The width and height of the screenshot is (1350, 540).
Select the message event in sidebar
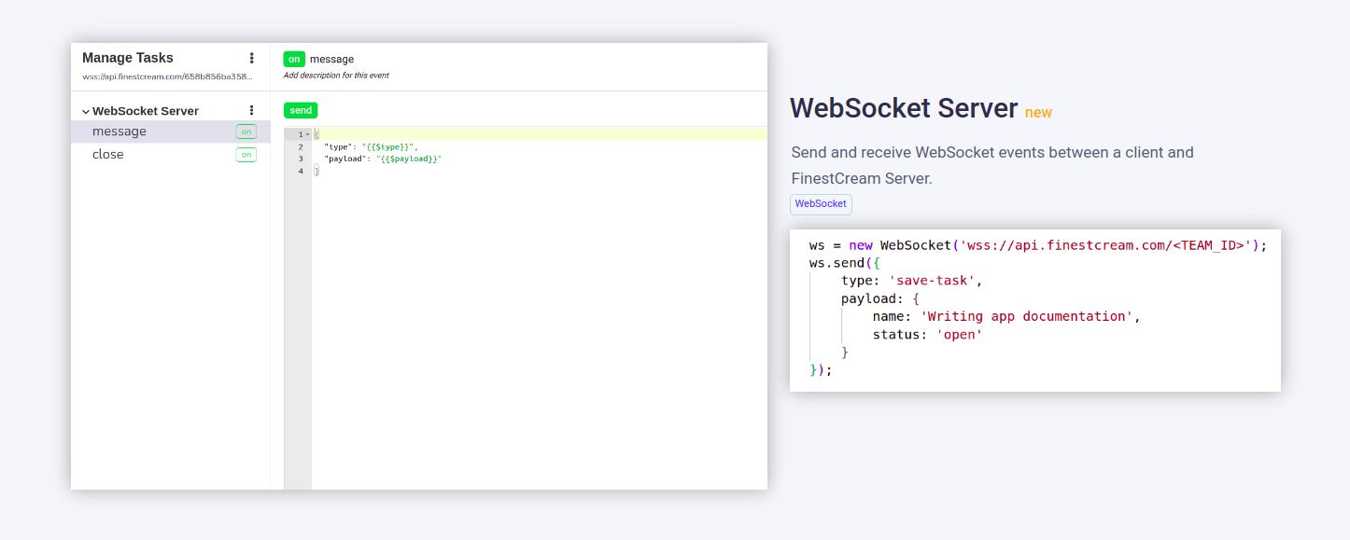[x=120, y=132]
